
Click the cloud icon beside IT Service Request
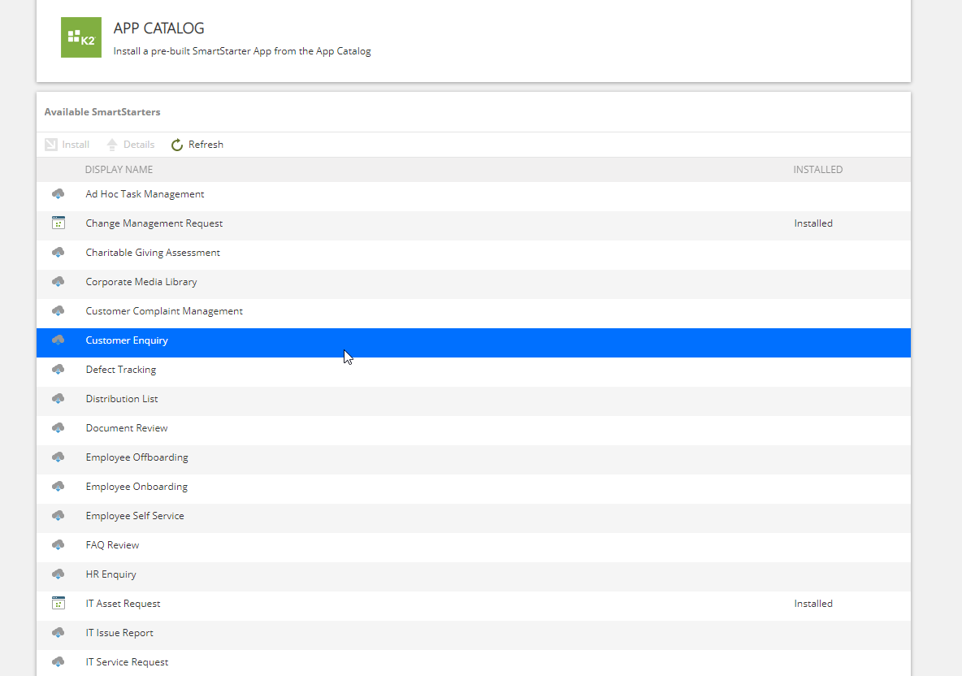point(58,662)
